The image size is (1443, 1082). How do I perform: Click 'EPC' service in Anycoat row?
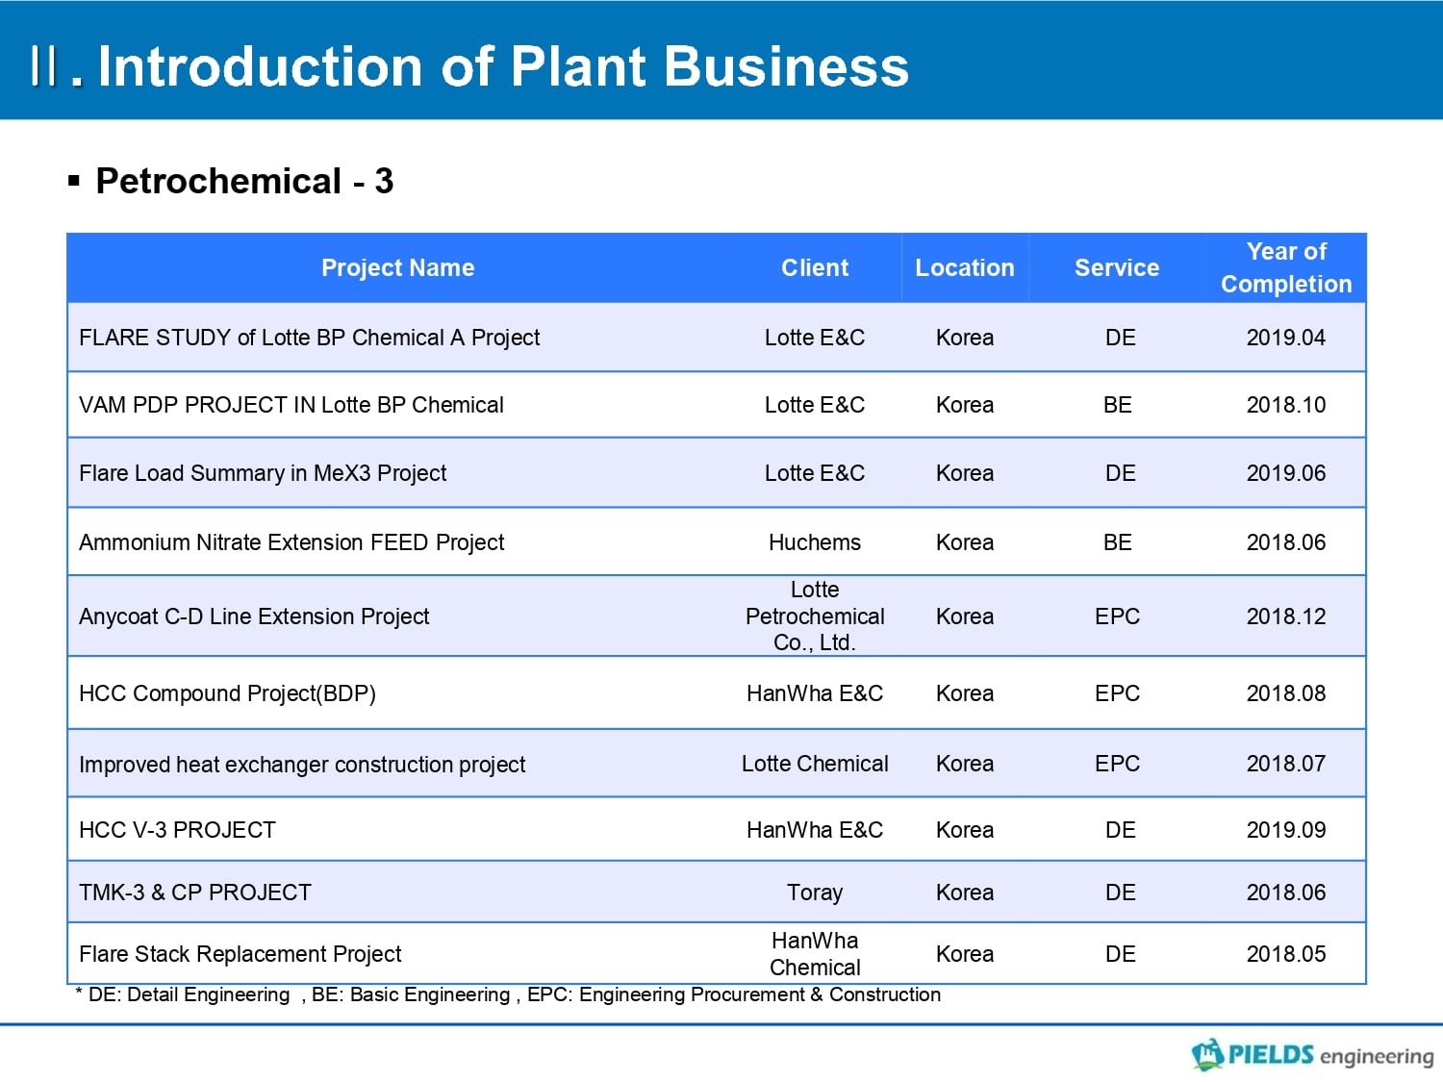pyautogui.click(x=1117, y=616)
